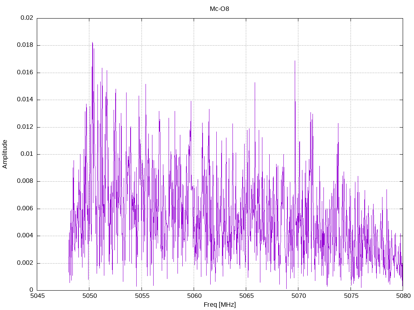
Task: Click the 5080 x-axis tick label
Action: click(403, 296)
